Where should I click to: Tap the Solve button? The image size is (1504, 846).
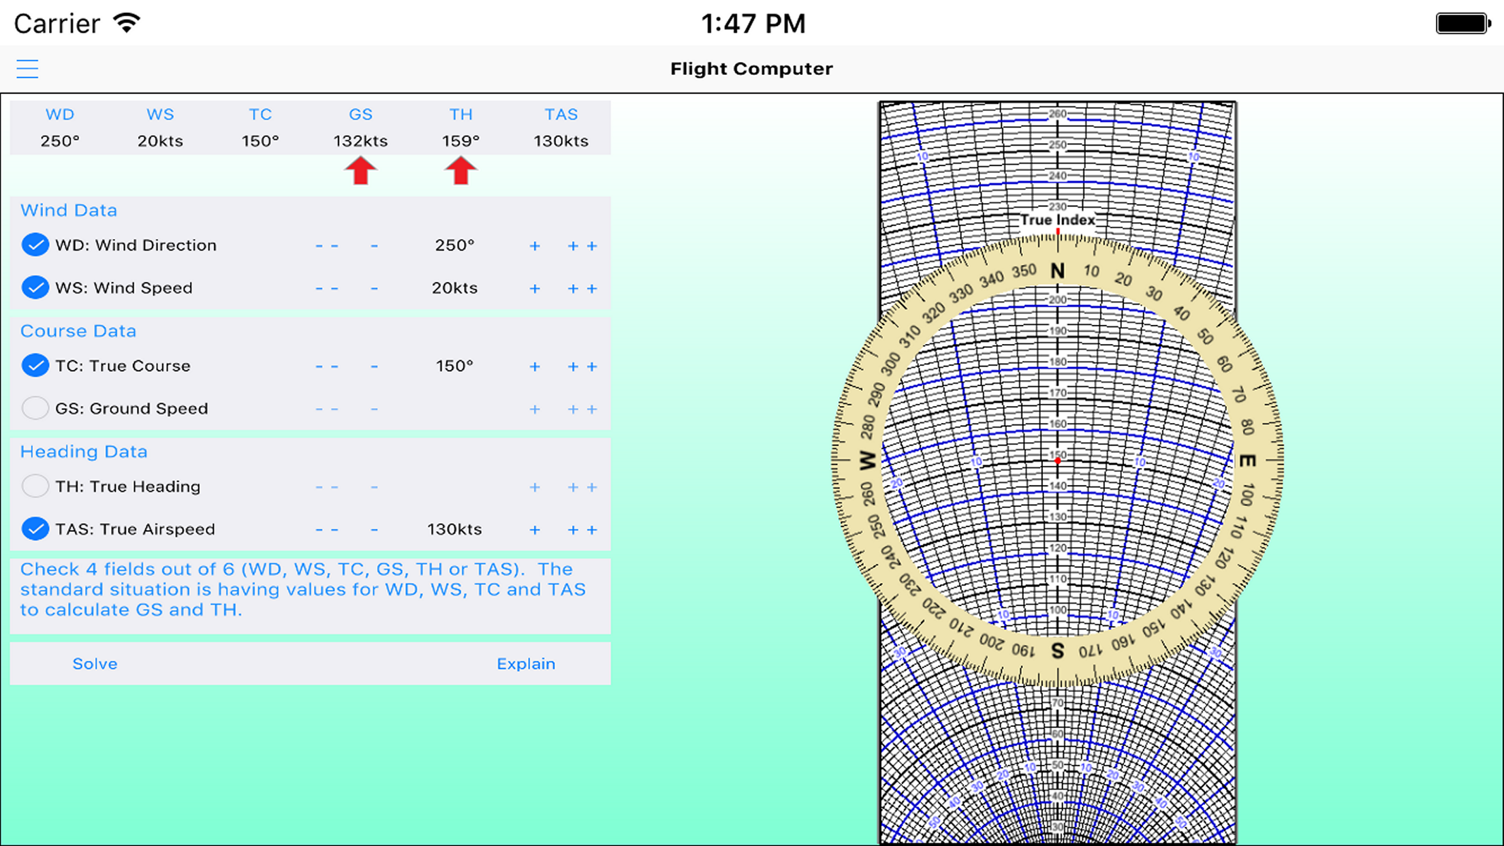[95, 664]
